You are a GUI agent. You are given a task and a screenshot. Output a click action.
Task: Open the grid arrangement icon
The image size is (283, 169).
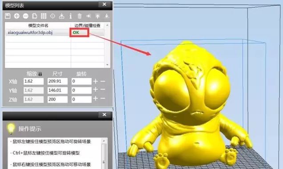pyautogui.click(x=44, y=16)
